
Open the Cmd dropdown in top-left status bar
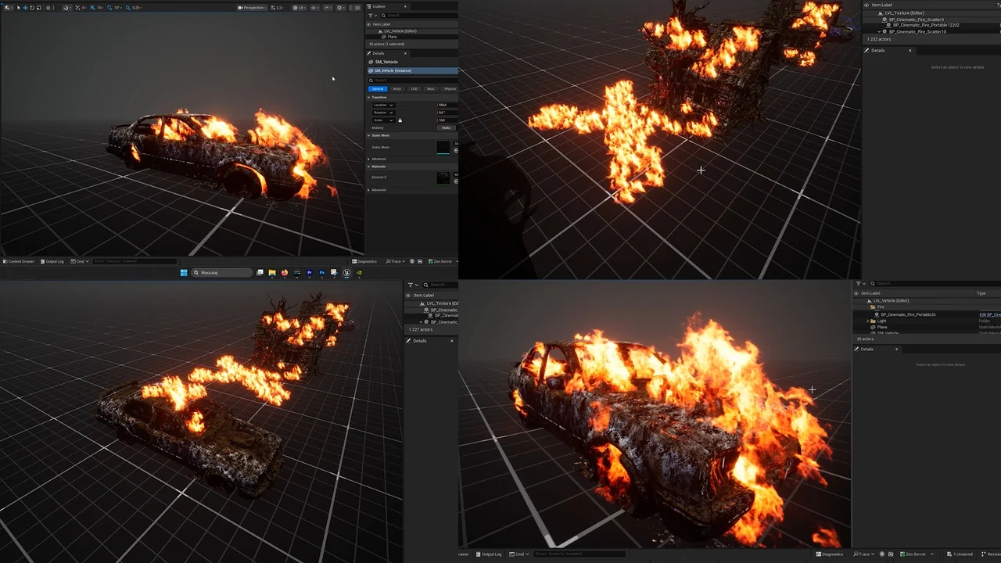coord(80,261)
